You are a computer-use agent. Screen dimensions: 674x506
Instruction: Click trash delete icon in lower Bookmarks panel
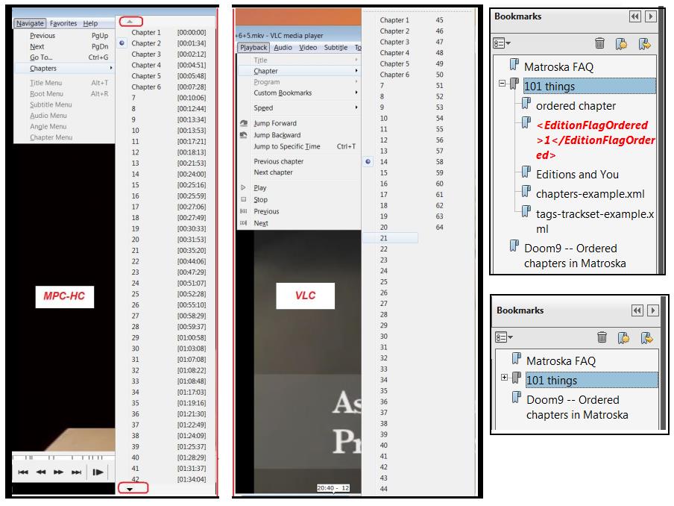click(602, 337)
